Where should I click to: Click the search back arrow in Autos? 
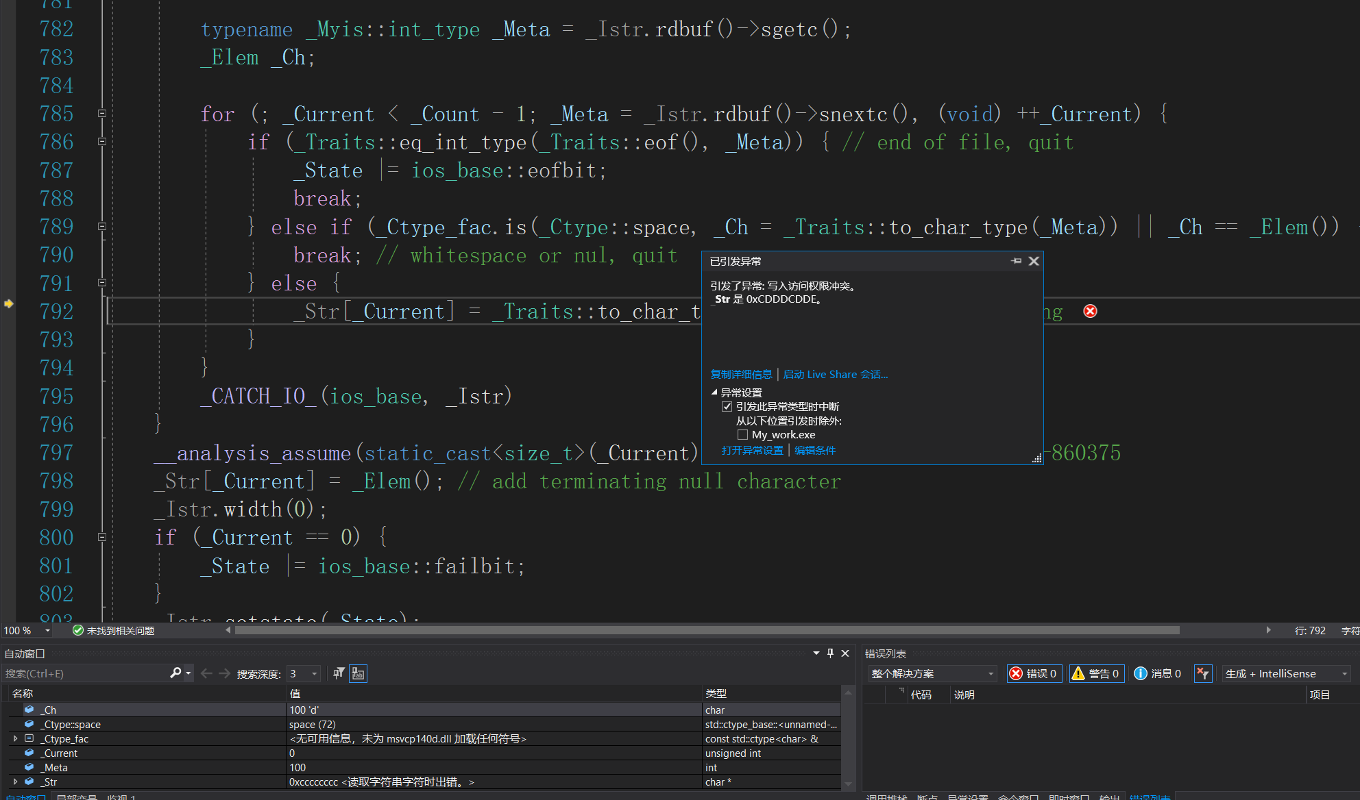pyautogui.click(x=206, y=674)
